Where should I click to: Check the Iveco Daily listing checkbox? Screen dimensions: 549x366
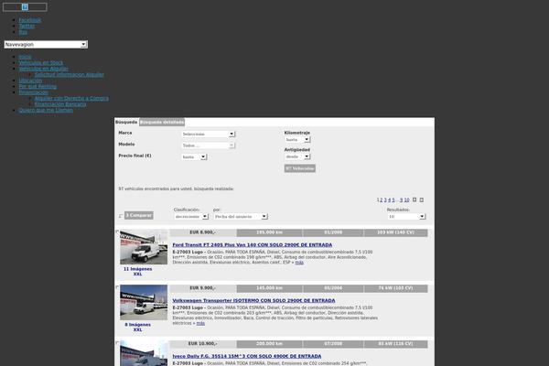point(117,343)
